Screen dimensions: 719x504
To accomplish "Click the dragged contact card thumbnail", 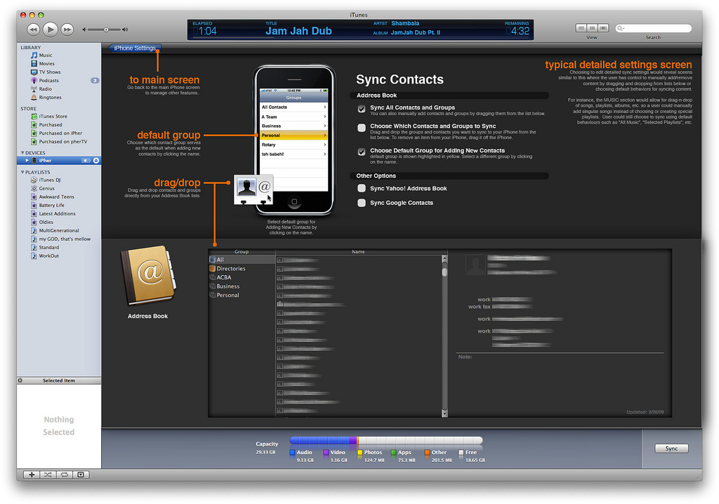I will tap(253, 189).
